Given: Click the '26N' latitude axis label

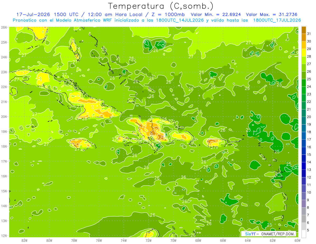Looking at the screenshot, I should click(x=4, y=27).
